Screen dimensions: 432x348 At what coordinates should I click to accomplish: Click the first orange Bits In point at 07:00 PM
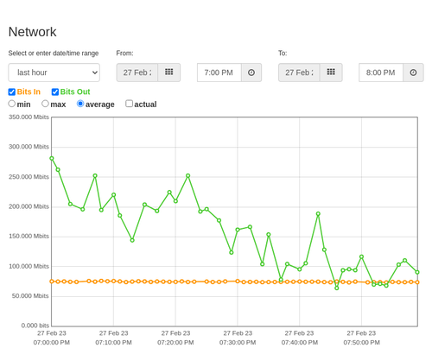[x=52, y=282]
